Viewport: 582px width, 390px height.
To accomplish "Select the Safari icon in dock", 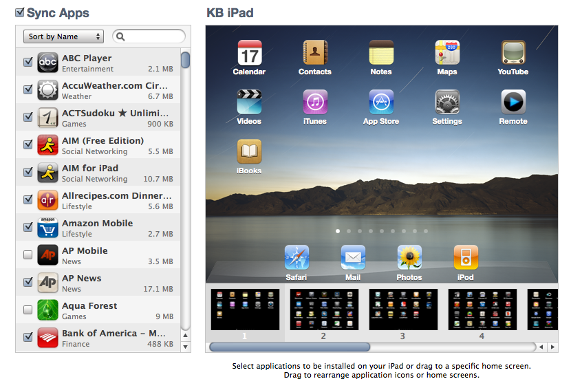I will [297, 257].
